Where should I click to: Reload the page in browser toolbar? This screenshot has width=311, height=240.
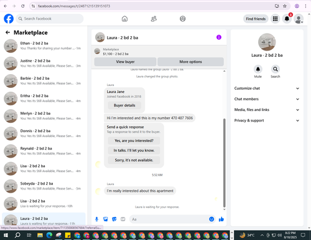click(23, 6)
